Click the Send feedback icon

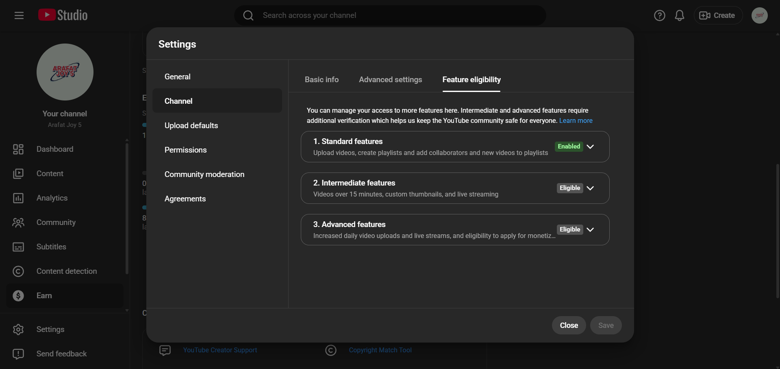point(18,354)
